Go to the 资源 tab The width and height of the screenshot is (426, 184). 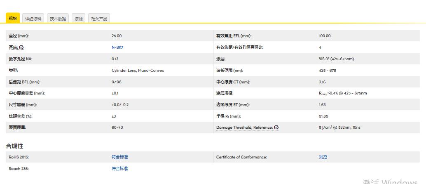78,19
